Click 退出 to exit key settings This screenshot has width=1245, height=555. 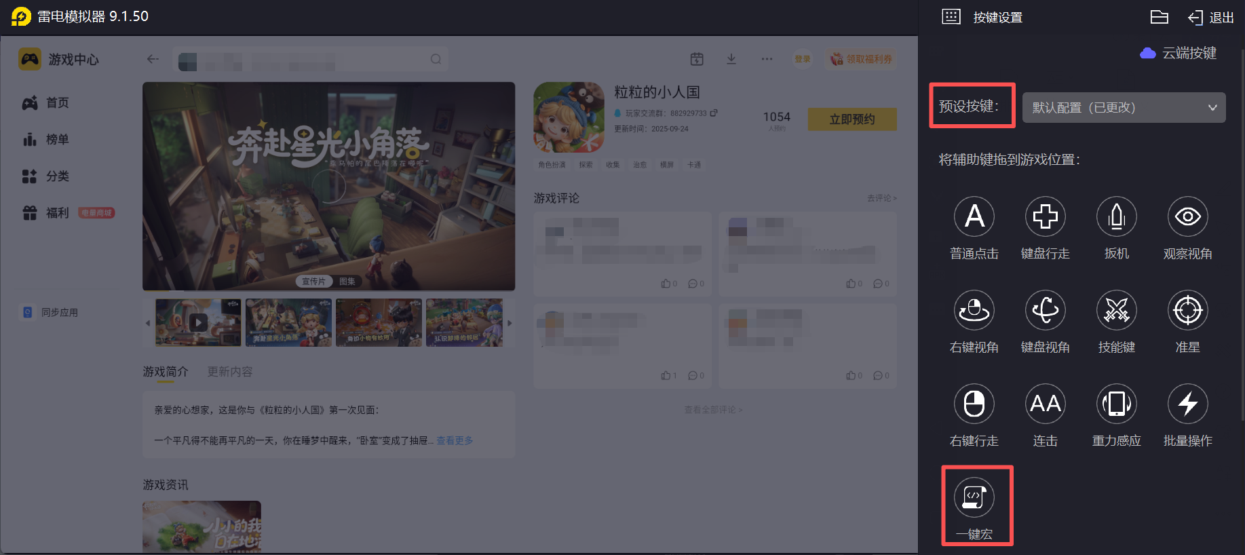[1211, 18]
